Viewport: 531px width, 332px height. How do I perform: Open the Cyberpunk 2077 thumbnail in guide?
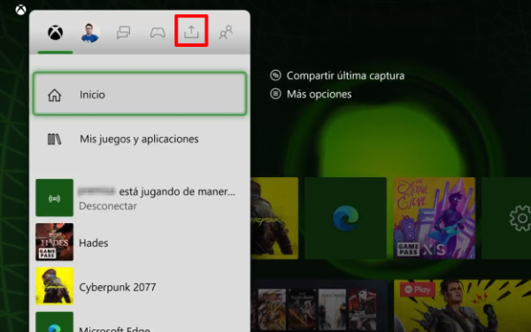55,286
